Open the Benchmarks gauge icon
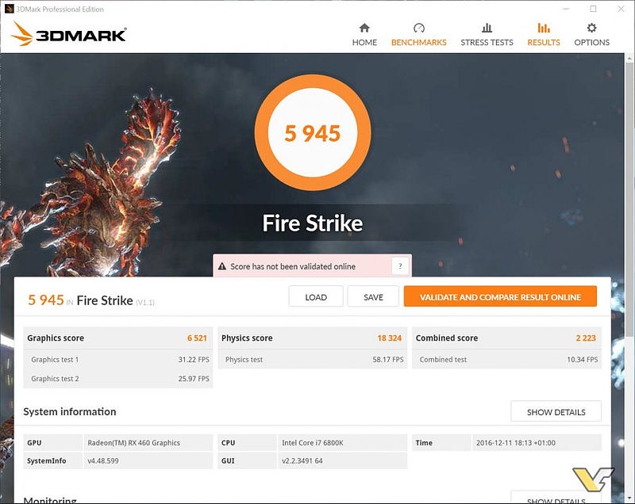 pos(419,28)
